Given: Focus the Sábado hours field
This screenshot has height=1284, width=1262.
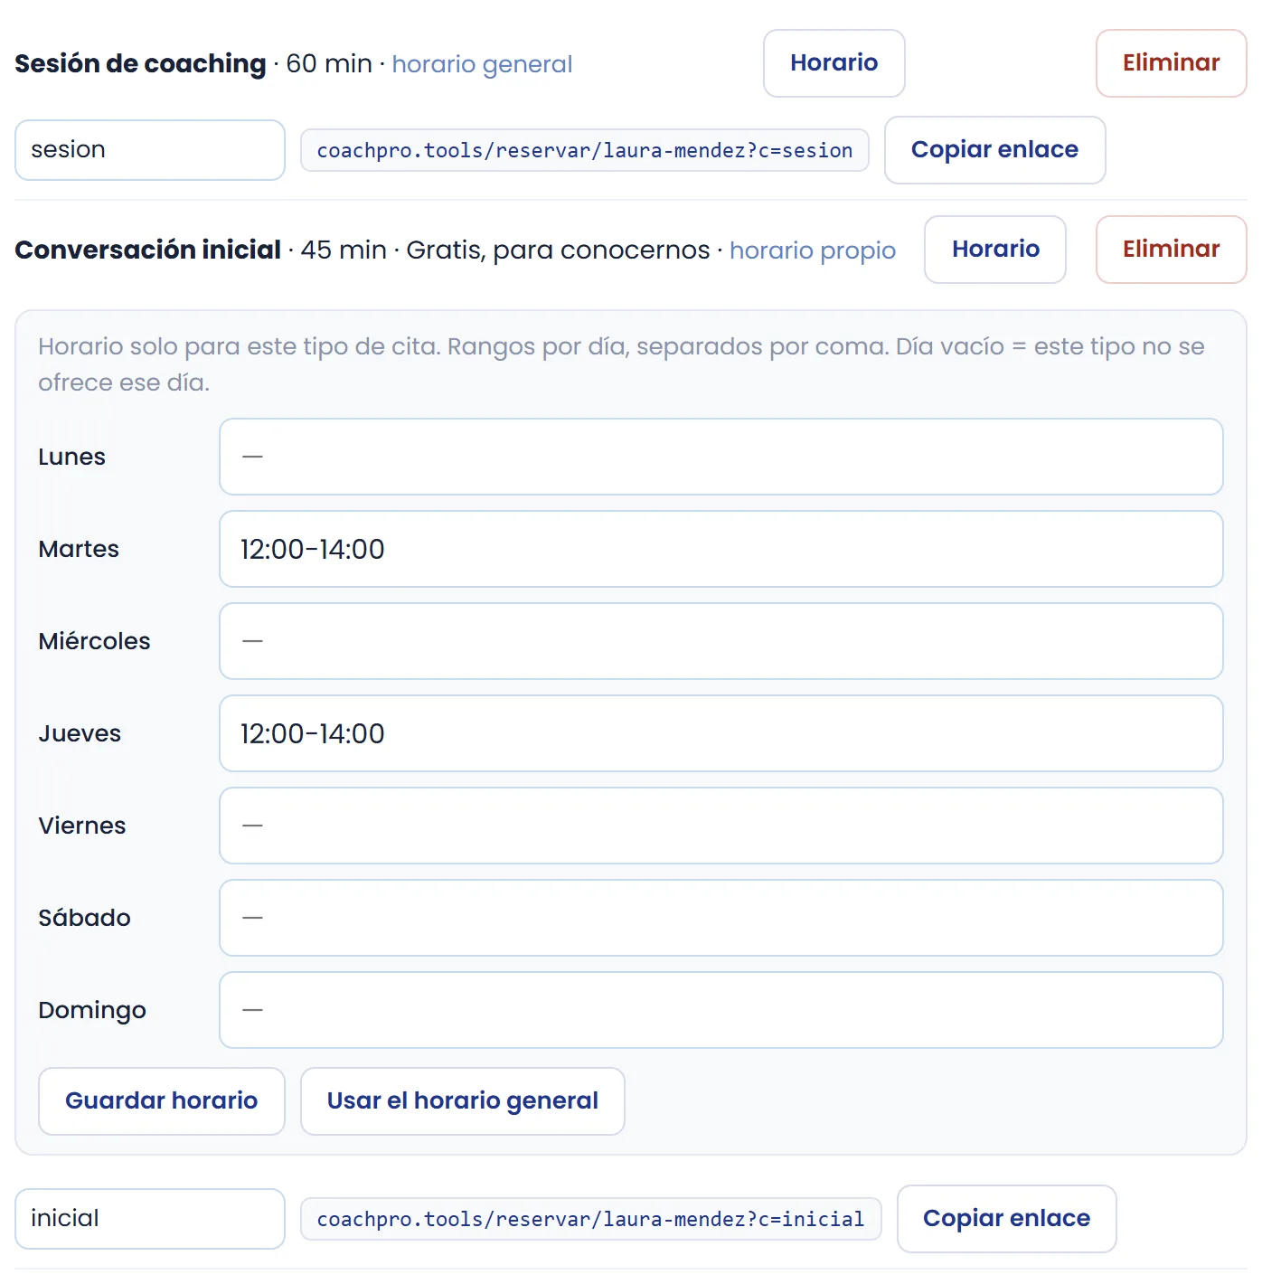Looking at the screenshot, I should (720, 918).
